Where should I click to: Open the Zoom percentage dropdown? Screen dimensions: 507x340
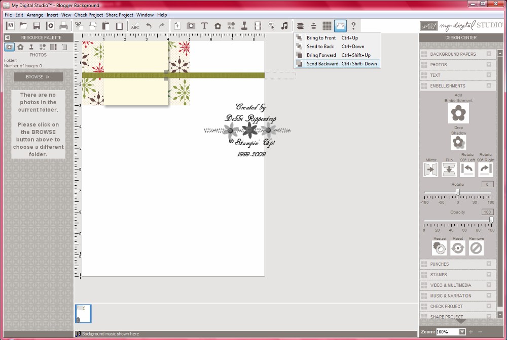point(462,331)
